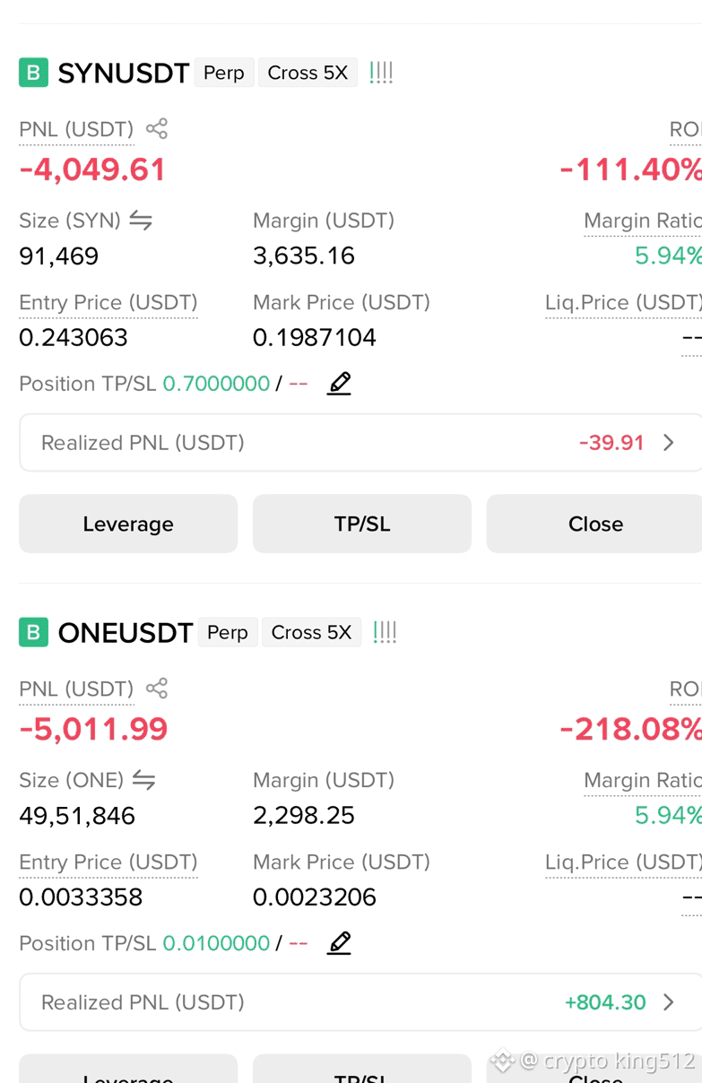Toggle SYN size unit swap arrows

(x=141, y=221)
